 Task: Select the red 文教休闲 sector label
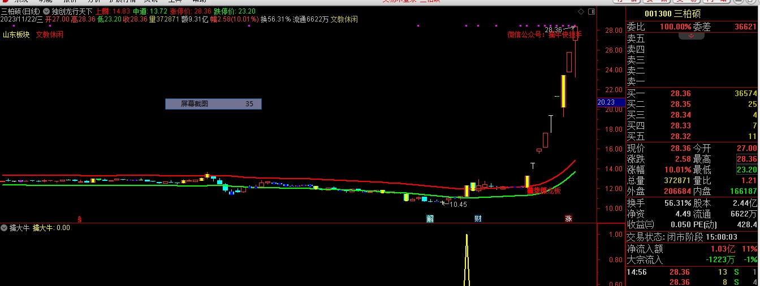pyautogui.click(x=50, y=34)
